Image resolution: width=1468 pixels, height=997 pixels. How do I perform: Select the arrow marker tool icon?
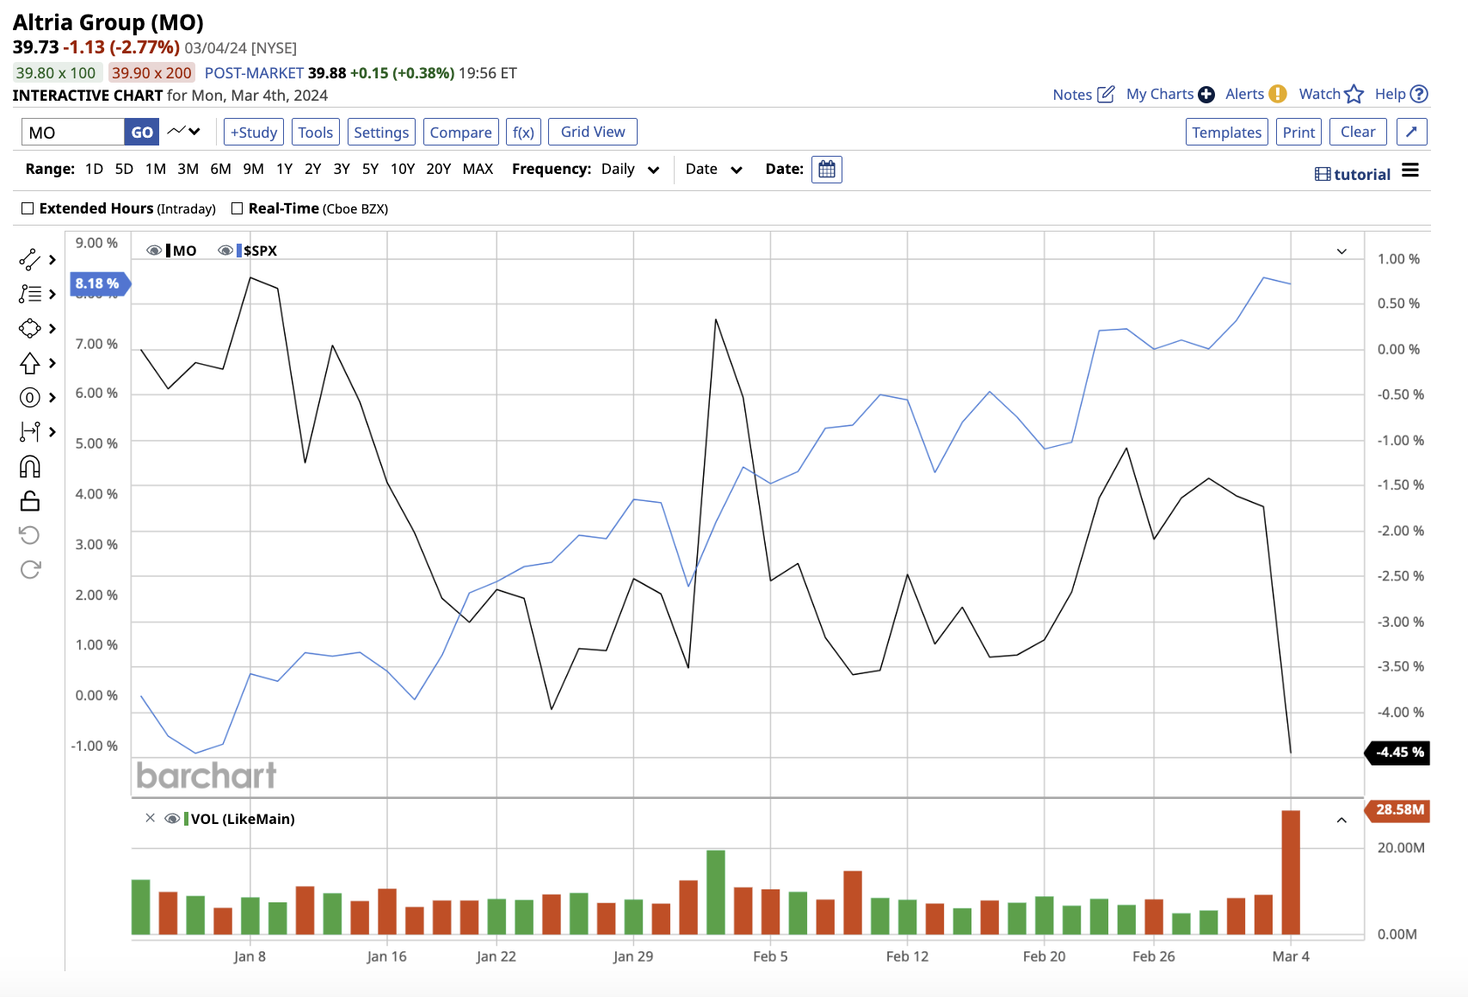29,363
